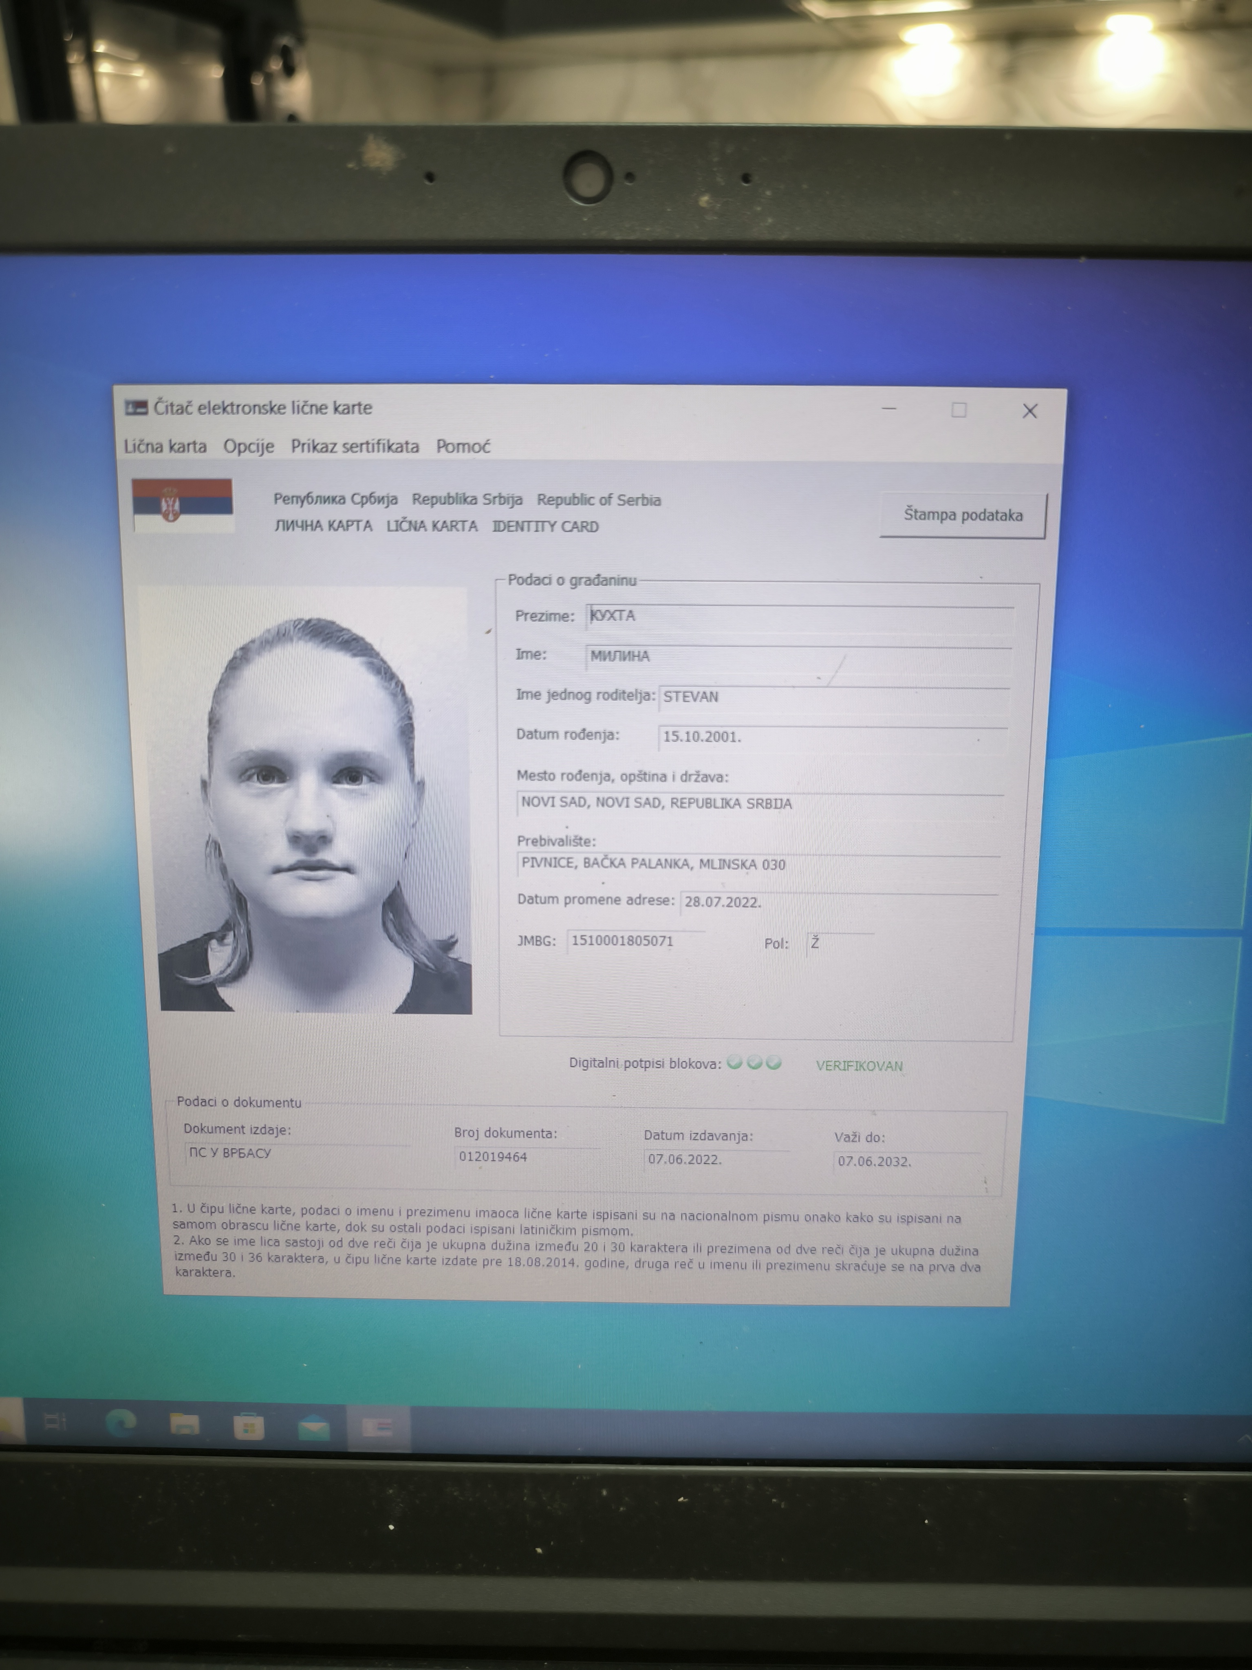
Task: Click the title bar app icon
Action: pos(136,408)
